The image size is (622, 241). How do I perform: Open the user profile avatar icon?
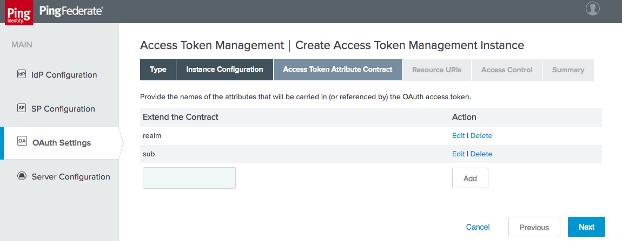tap(593, 9)
